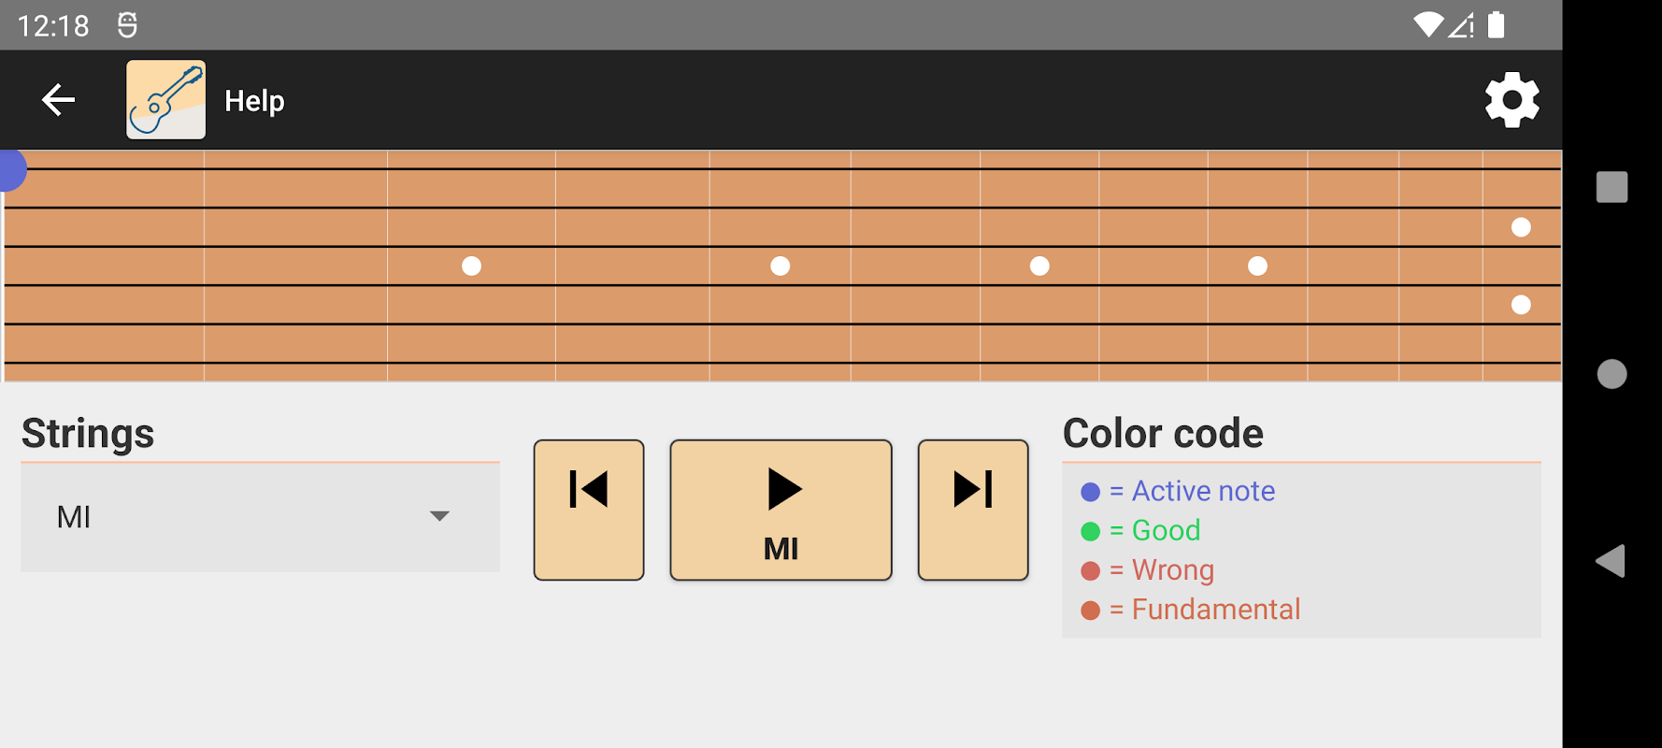The width and height of the screenshot is (1662, 748).
Task: Click the Wrong legend label
Action: [1172, 570]
